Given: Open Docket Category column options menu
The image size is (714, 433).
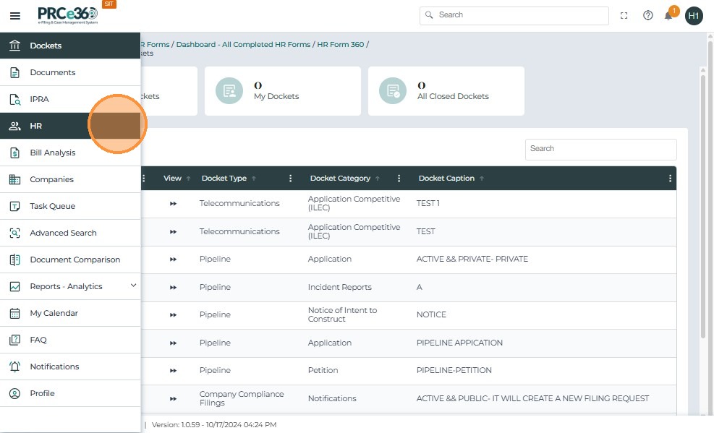Looking at the screenshot, I should pos(399,179).
